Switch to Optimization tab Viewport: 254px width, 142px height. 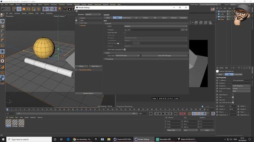pos(127,18)
